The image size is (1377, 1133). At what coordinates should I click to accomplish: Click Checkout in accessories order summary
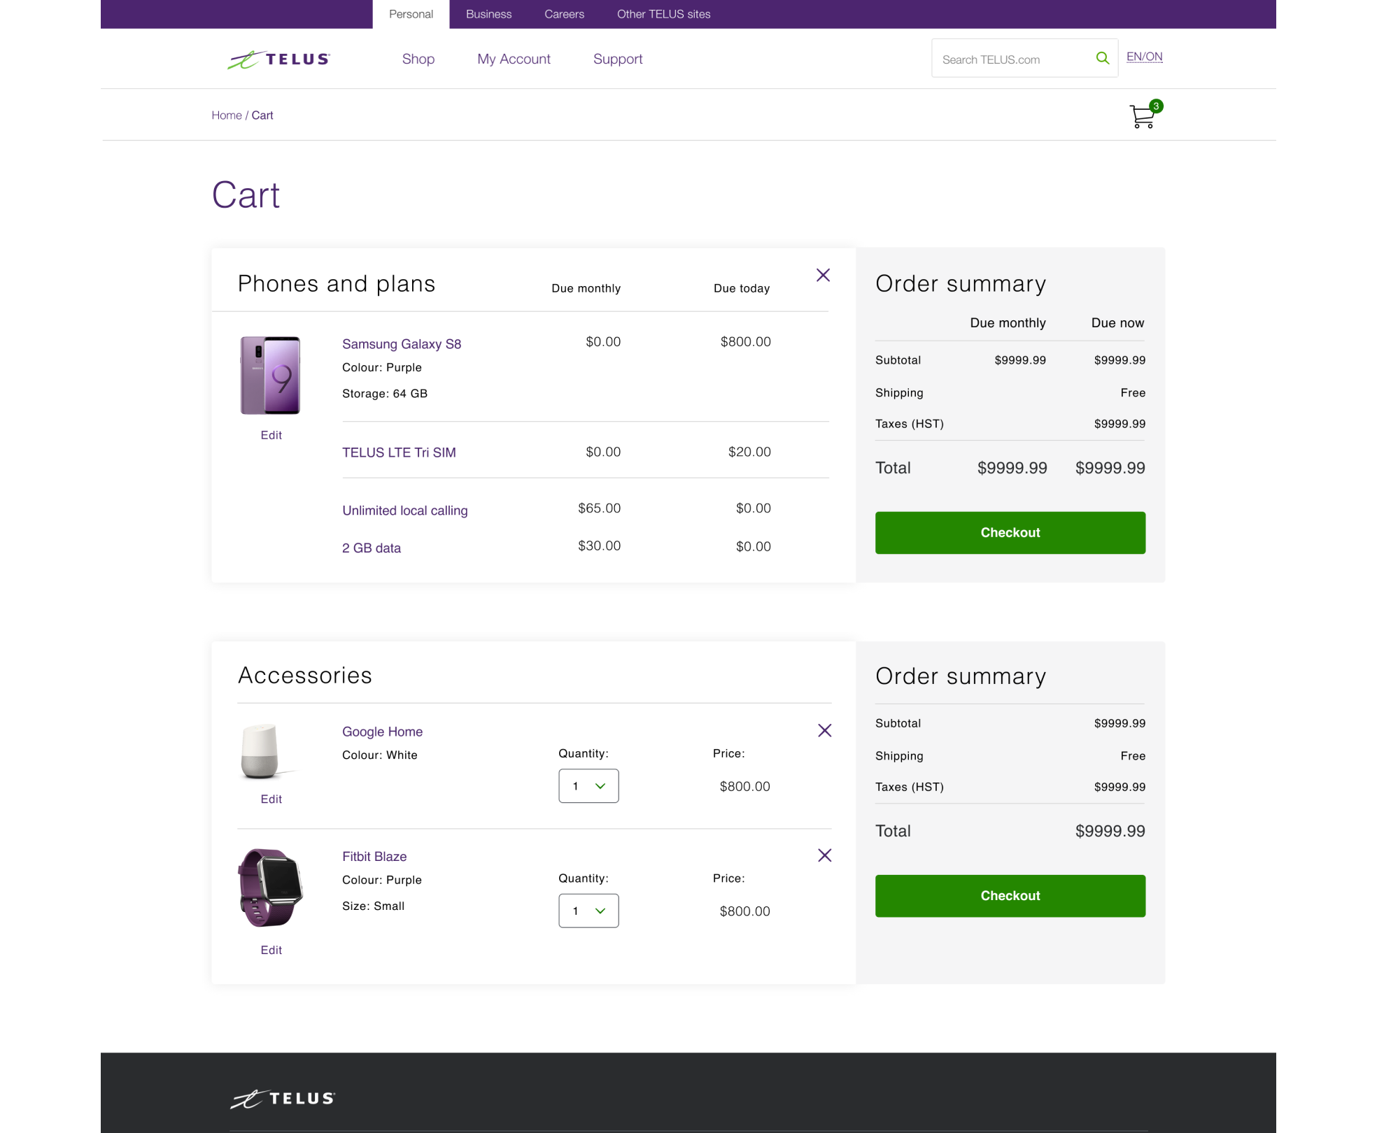click(1010, 896)
